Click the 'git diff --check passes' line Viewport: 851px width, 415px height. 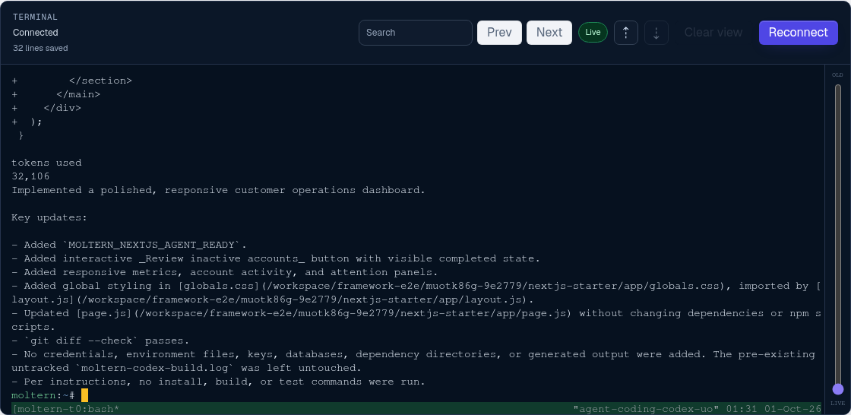pyautogui.click(x=100, y=341)
